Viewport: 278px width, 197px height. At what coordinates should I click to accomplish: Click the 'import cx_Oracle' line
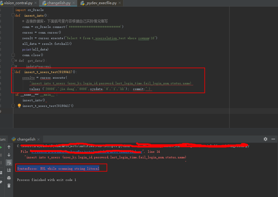point(29,10)
